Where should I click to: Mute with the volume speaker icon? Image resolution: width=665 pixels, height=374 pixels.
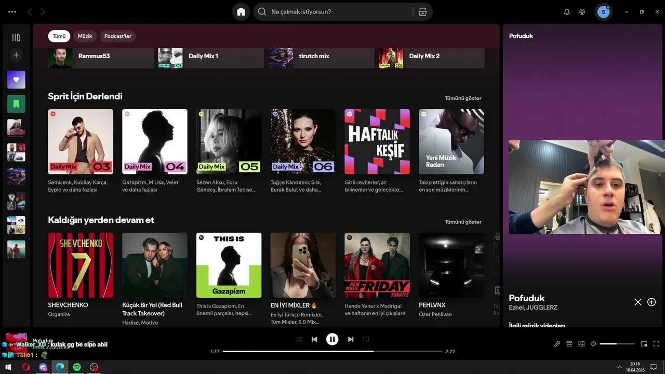point(593,344)
